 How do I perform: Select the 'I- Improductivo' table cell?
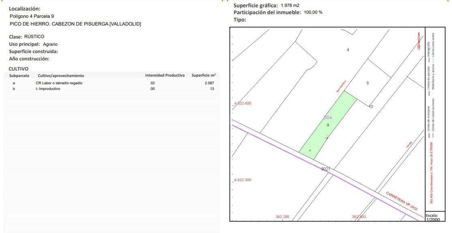(x=48, y=89)
